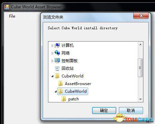Screen dimensions: 155x124
Task: Collapse the highlighted CubeWorld subfolder arrow
Action: pyautogui.click(x=56, y=91)
